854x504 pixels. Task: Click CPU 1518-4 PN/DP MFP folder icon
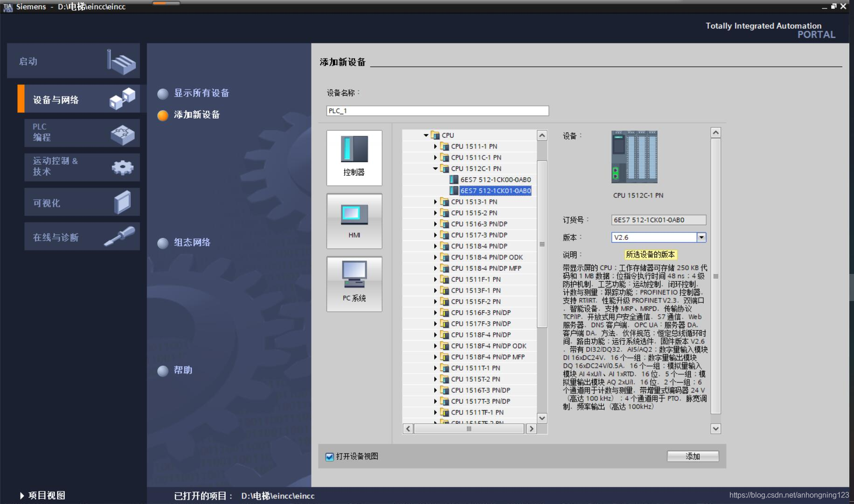(x=444, y=268)
